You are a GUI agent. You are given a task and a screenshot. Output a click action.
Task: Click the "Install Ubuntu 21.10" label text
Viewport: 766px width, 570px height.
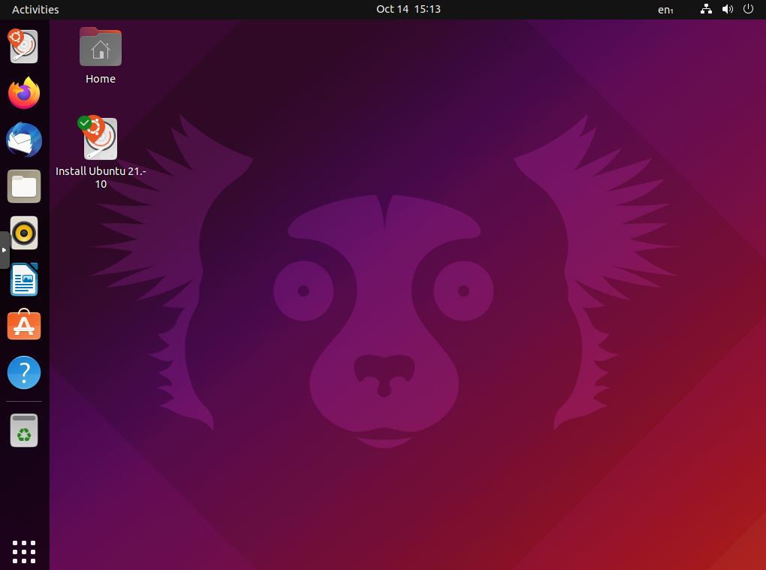pos(101,177)
